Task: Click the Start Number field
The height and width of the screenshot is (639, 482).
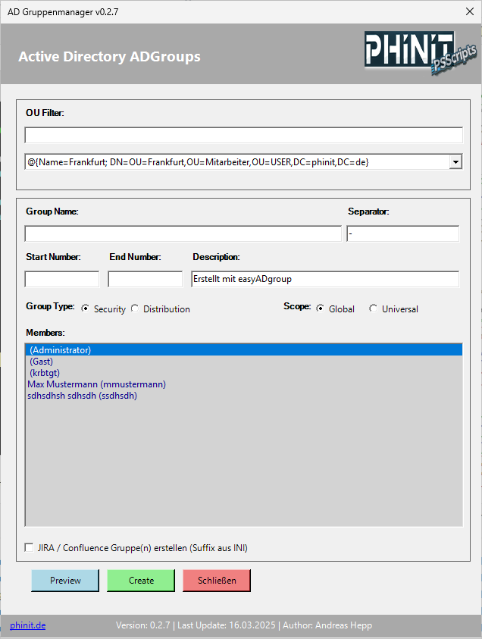Action: tap(62, 279)
